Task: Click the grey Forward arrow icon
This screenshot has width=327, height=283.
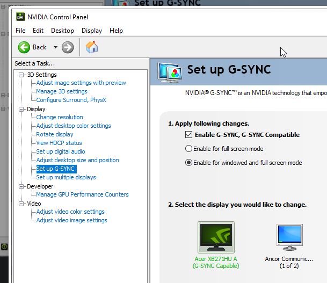Action: 68,47
